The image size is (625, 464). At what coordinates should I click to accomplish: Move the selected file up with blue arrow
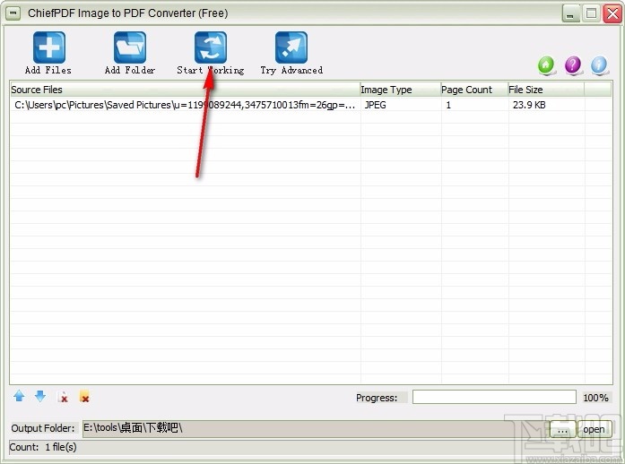(19, 396)
